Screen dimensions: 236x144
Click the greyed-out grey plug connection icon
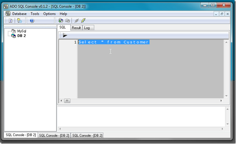click(x=77, y=21)
